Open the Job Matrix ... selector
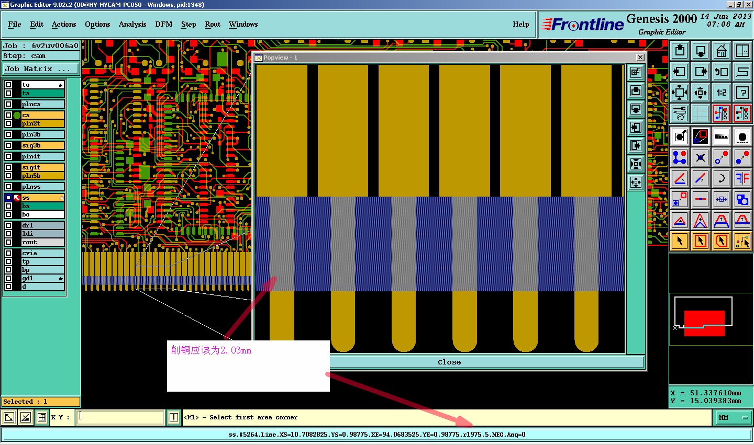 coord(41,69)
